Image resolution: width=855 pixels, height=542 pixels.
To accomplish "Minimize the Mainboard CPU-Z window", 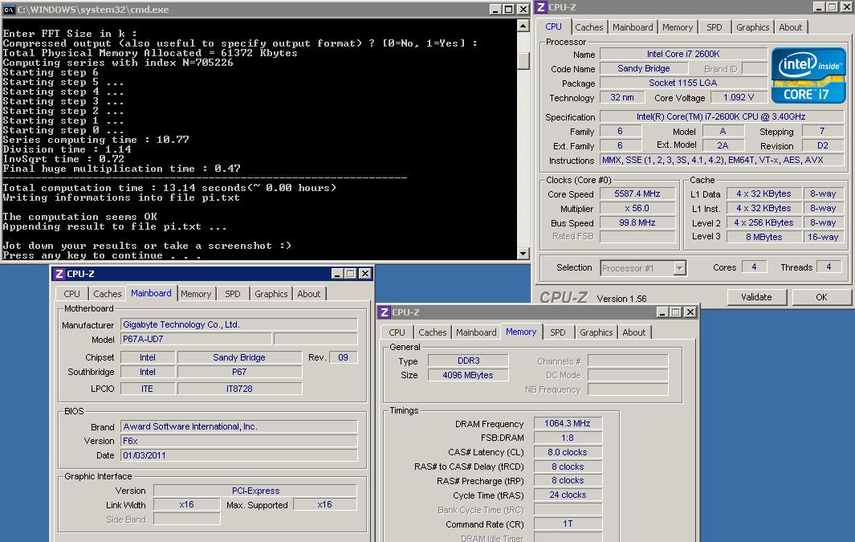I will coord(337,274).
